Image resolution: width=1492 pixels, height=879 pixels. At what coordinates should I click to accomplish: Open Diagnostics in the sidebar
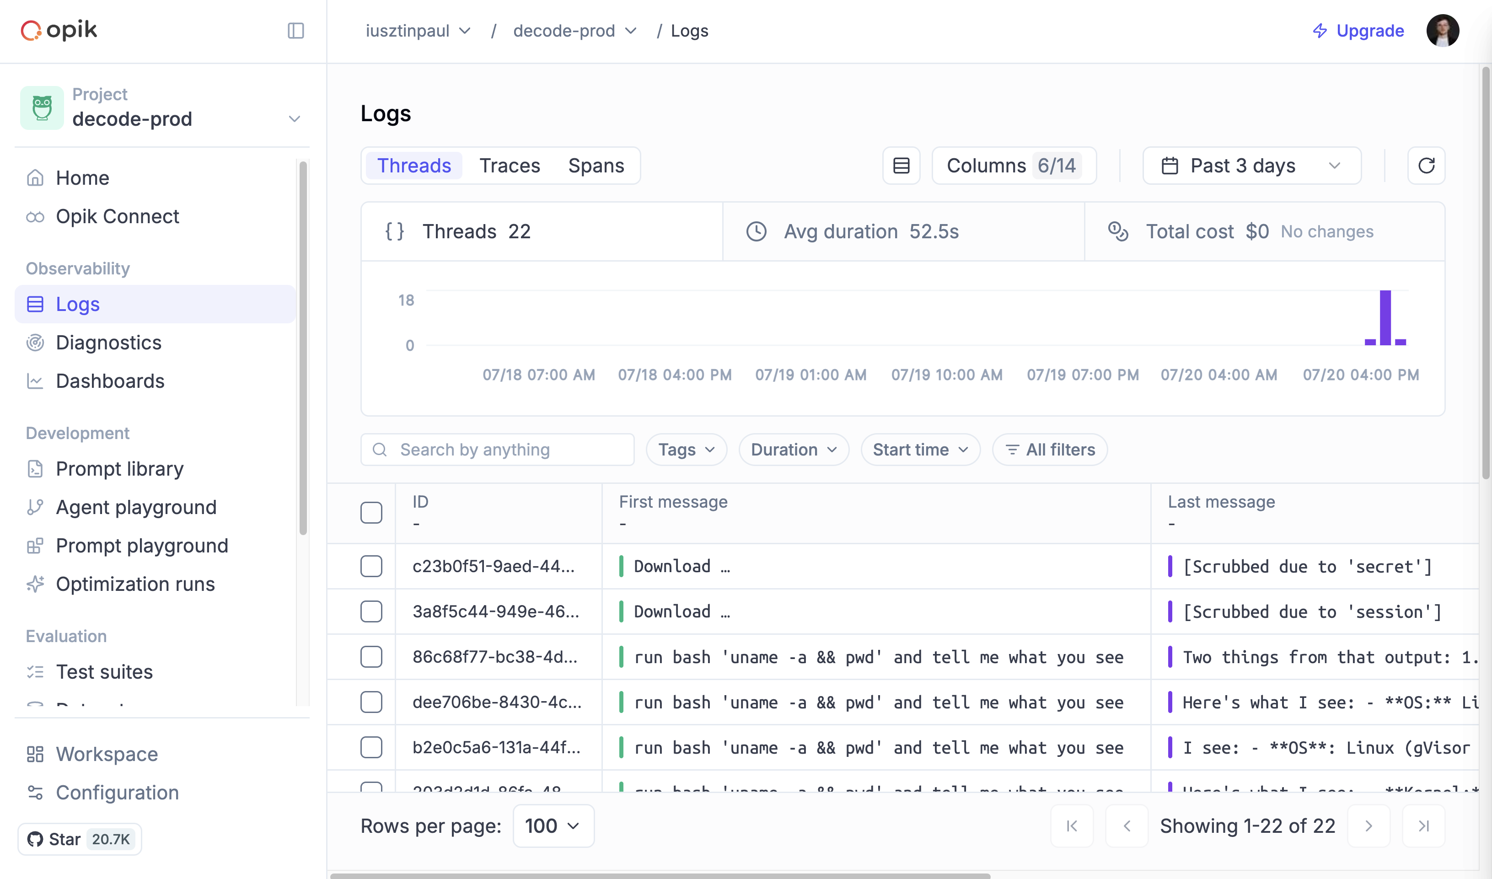pos(155,343)
